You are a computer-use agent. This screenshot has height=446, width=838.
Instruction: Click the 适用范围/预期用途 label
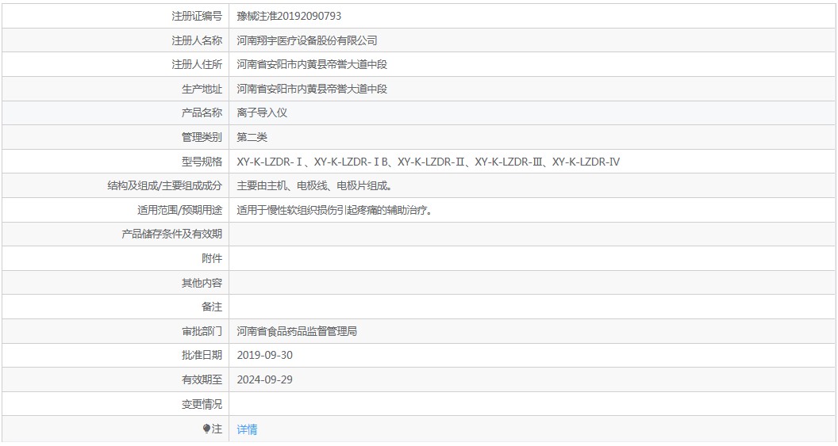pyautogui.click(x=179, y=210)
